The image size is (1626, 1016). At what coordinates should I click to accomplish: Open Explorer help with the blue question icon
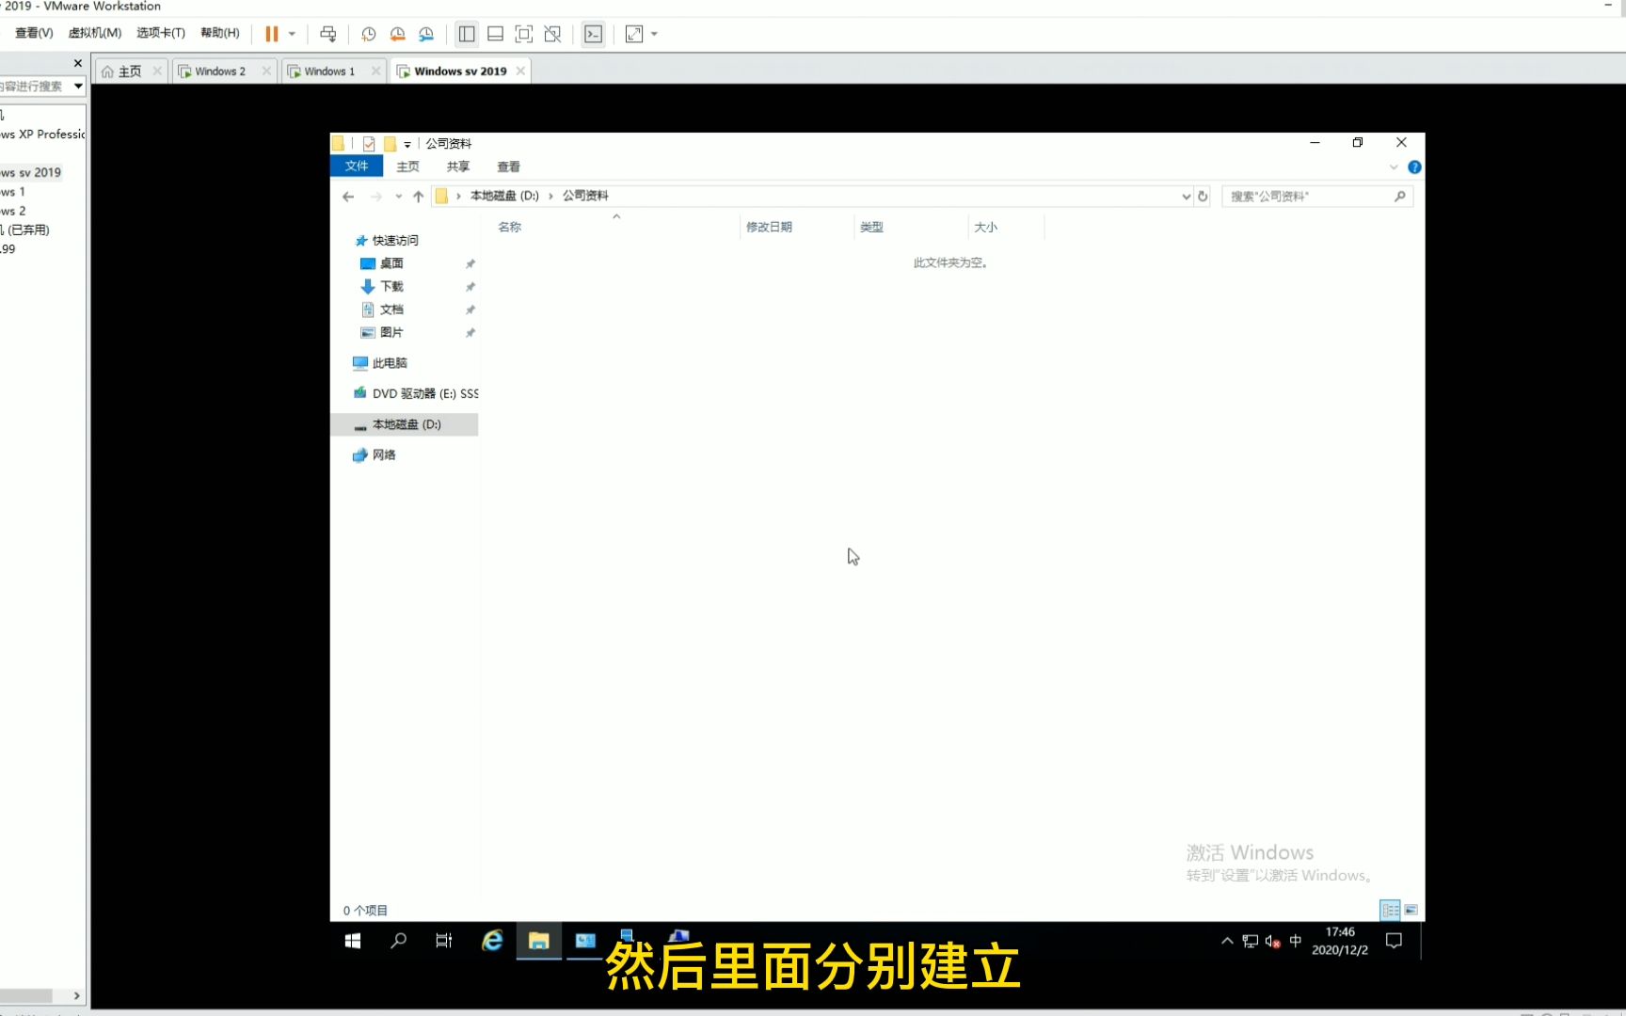[x=1414, y=167]
